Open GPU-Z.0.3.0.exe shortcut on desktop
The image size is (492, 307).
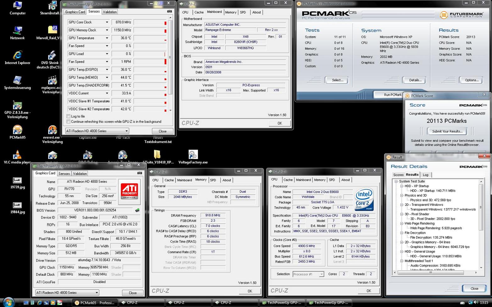(17, 109)
